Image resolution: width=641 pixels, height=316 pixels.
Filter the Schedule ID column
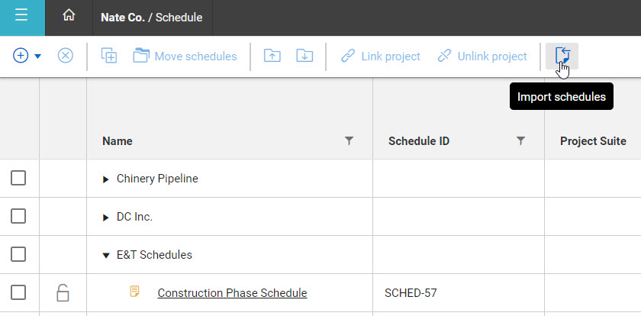point(521,140)
